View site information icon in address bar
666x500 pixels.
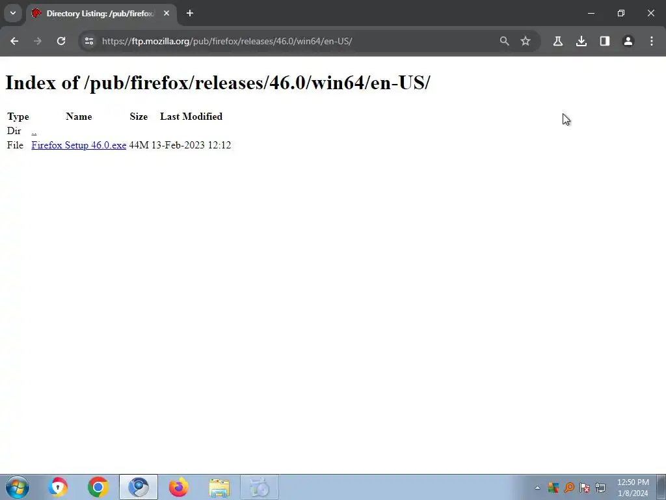coord(88,41)
